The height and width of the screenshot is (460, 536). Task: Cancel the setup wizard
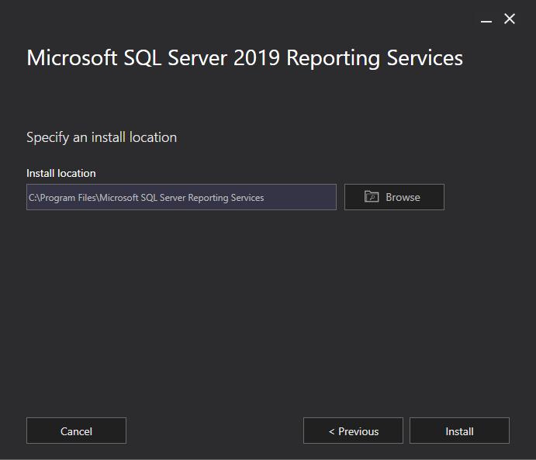(x=76, y=431)
